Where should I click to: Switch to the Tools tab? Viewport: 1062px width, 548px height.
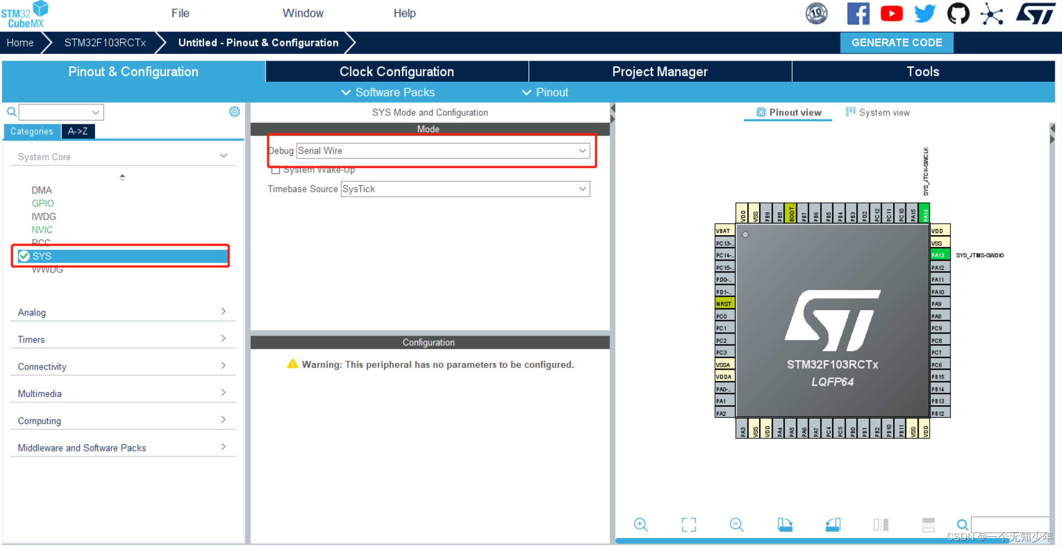923,72
